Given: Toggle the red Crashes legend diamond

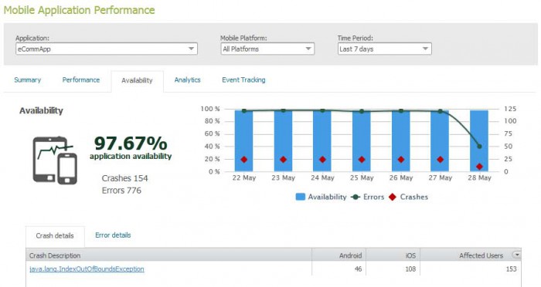Looking at the screenshot, I should pos(393,197).
